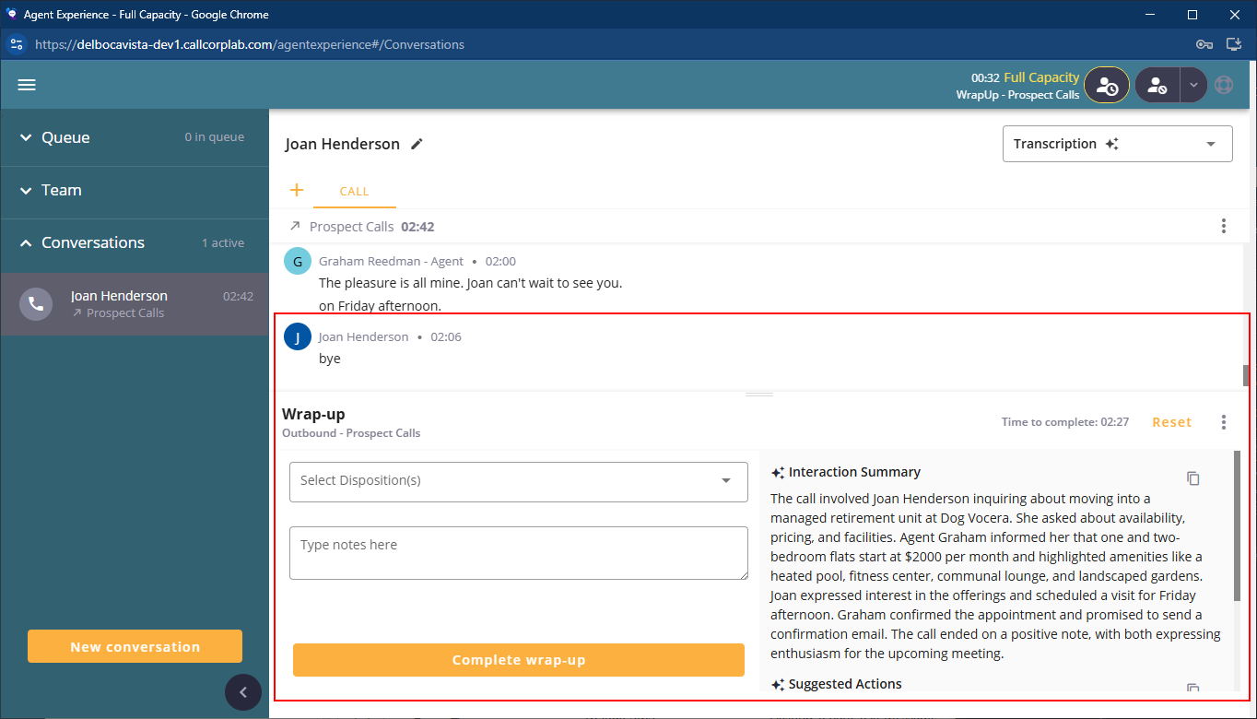1257x719 pixels.
Task: Collapse the Conversations section
Action: click(135, 242)
